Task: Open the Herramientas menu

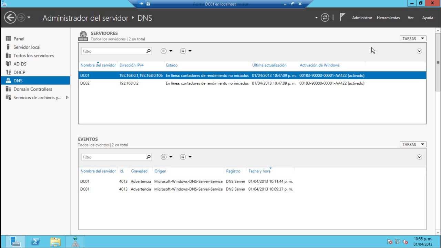Action: tap(388, 18)
